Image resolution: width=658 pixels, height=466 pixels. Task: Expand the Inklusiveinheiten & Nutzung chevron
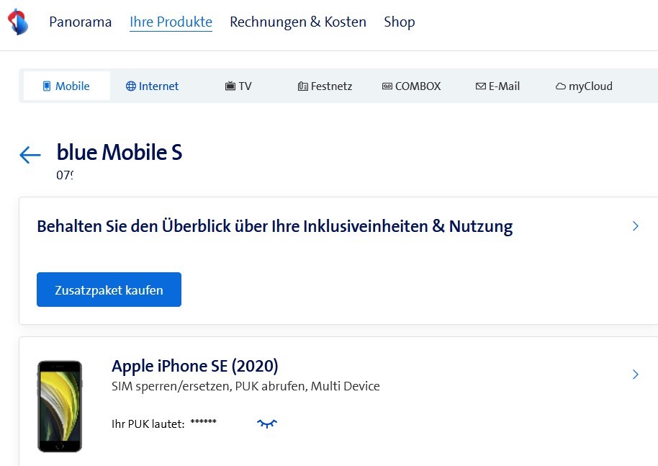coord(636,226)
